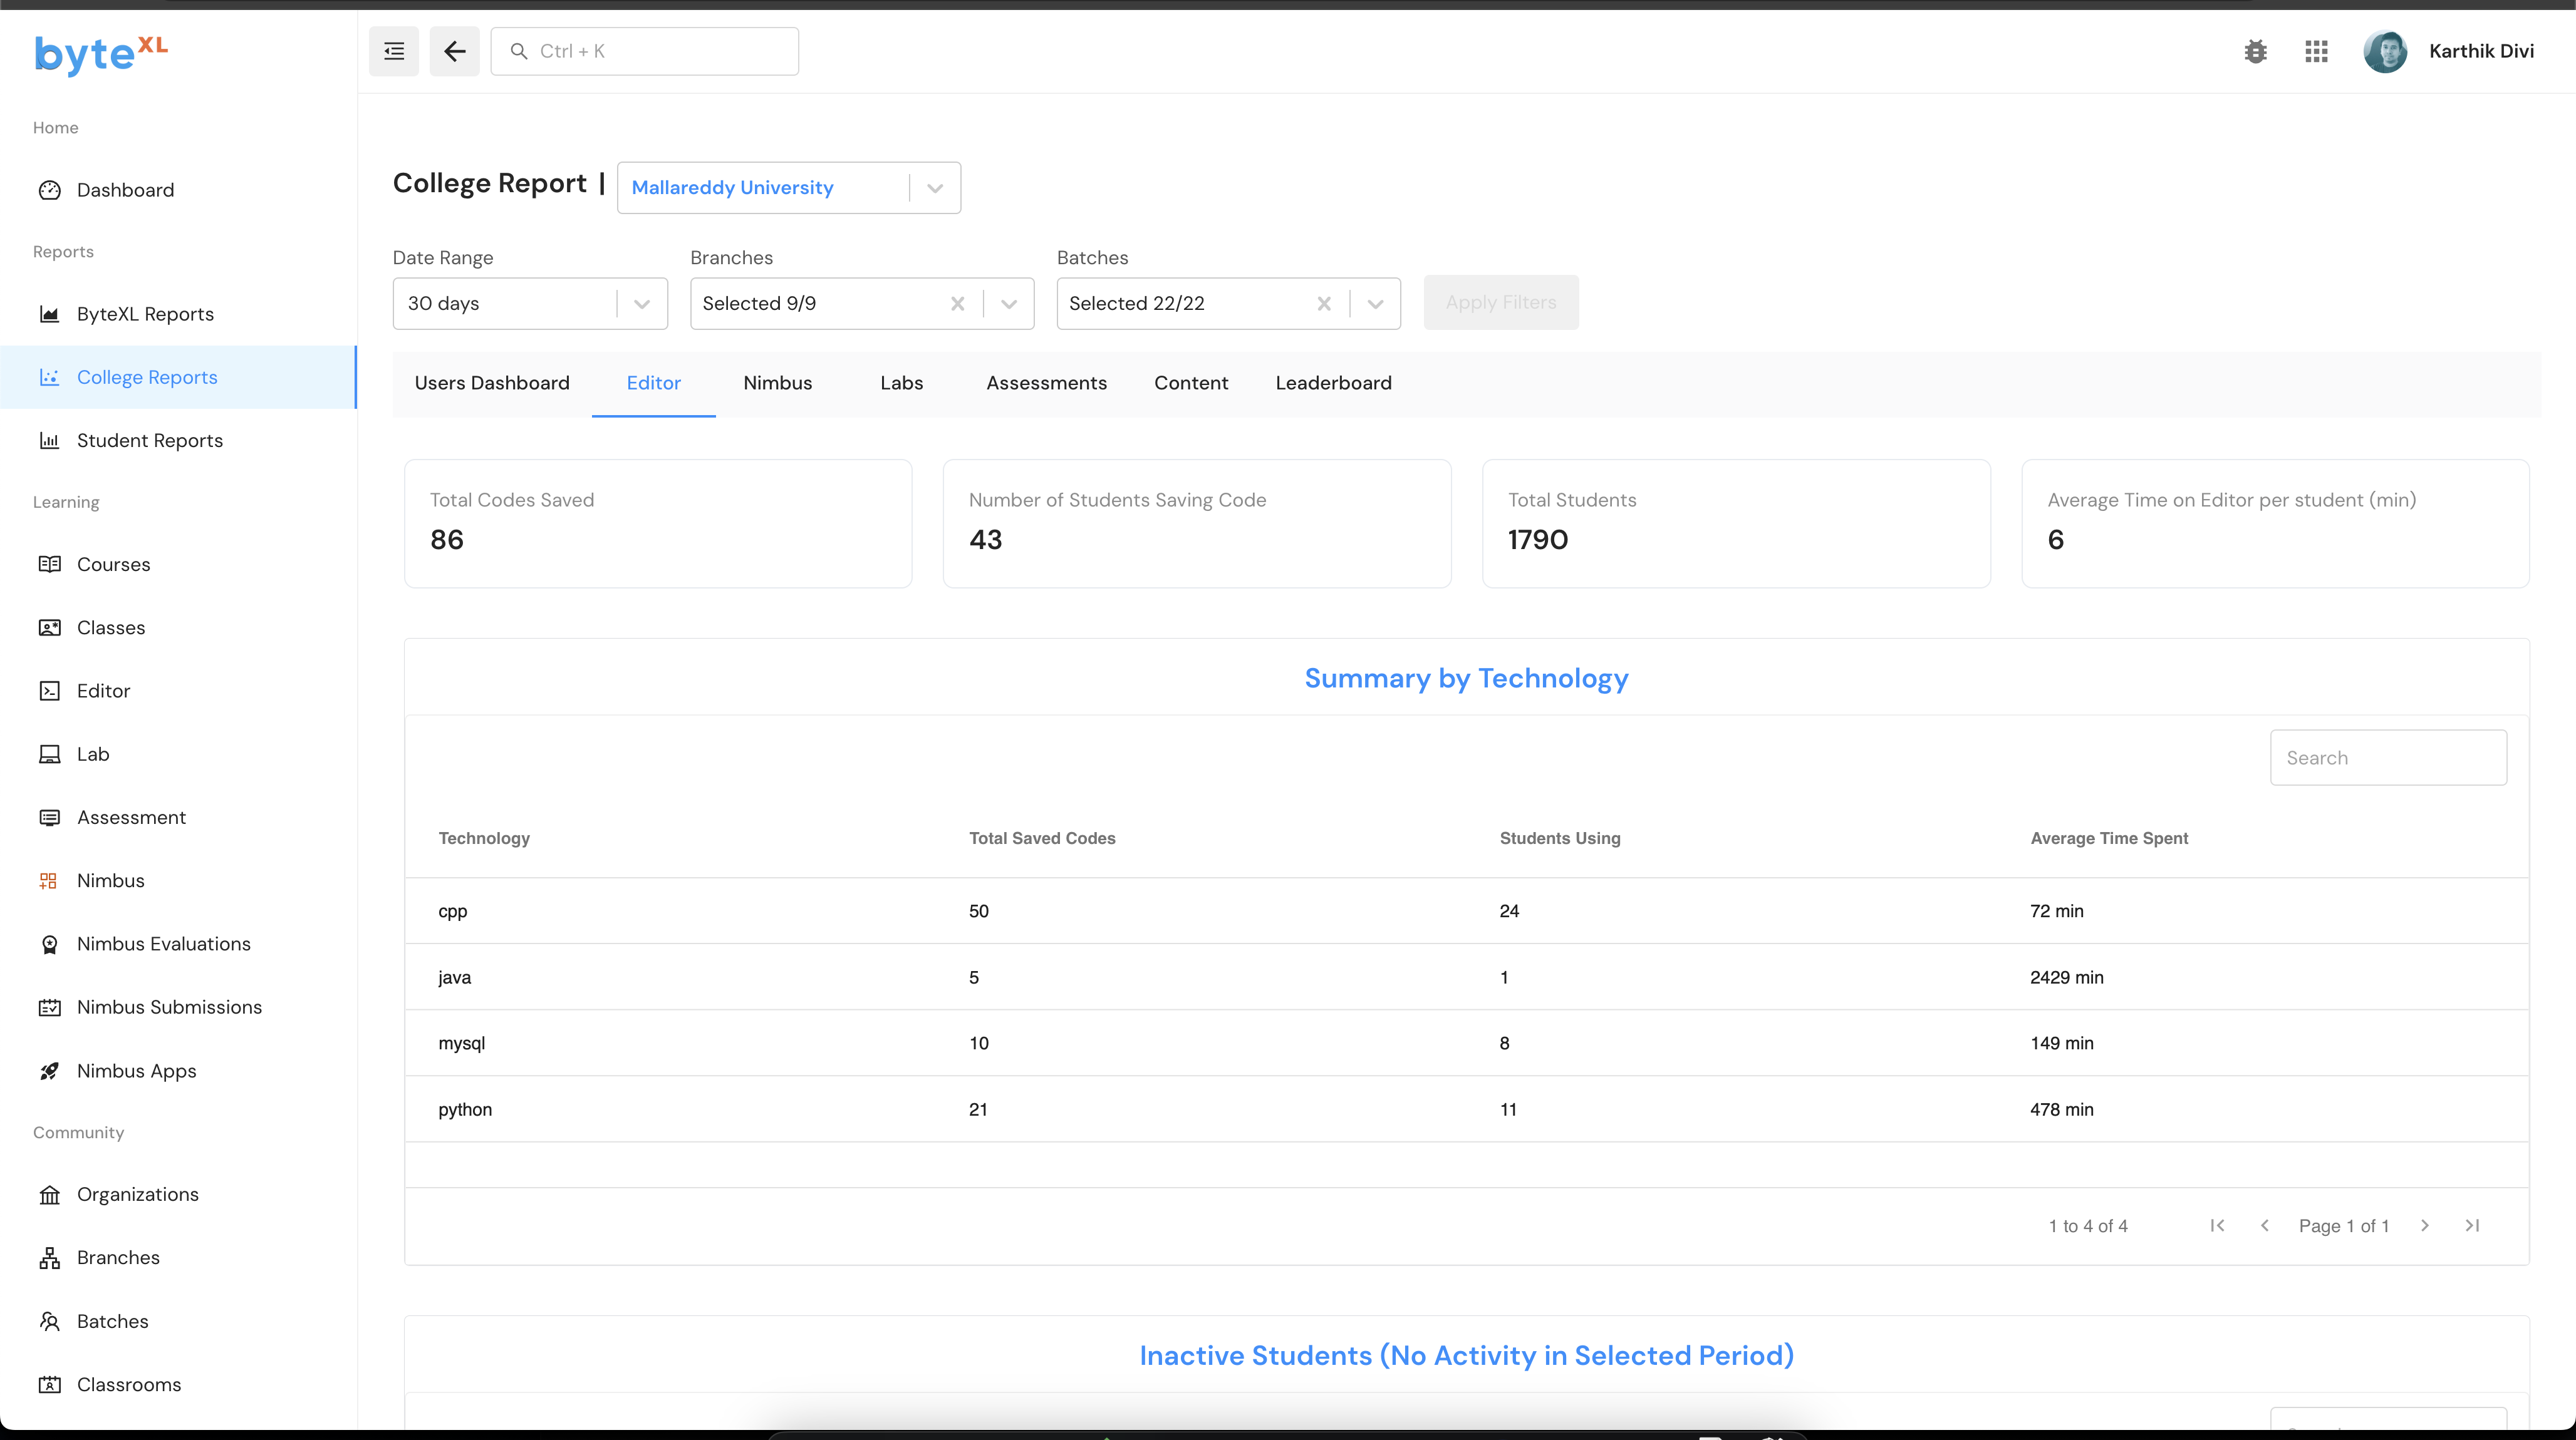Clear the Branches selection with X
This screenshot has width=2576, height=1440.
click(957, 304)
